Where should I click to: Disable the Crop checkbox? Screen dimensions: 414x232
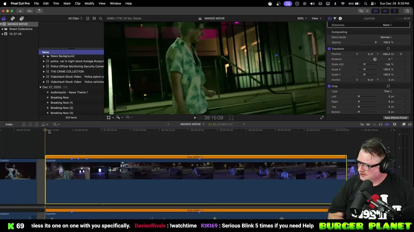pos(329,86)
